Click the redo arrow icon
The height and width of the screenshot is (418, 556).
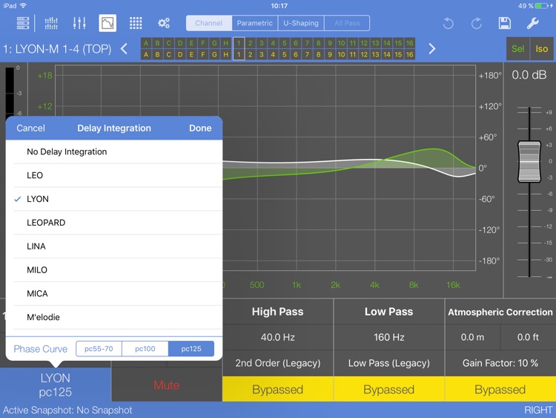476,24
